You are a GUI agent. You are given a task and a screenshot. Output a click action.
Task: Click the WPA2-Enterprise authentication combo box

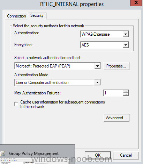tap(104, 34)
